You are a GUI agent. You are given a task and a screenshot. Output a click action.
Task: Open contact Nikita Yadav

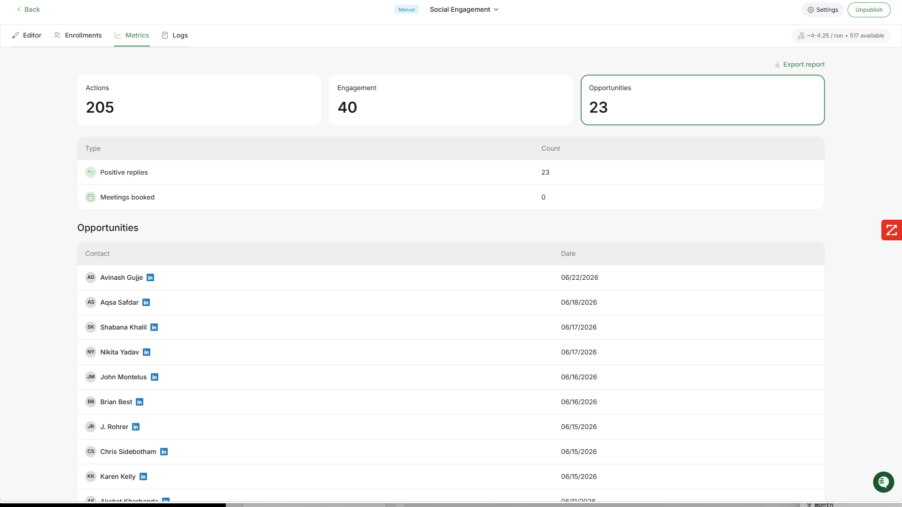(120, 352)
